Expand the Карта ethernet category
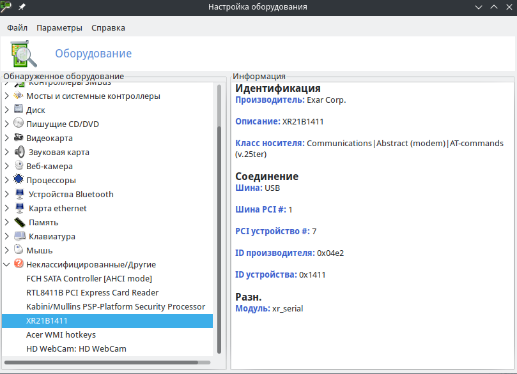This screenshot has height=374, width=517. tap(6, 208)
